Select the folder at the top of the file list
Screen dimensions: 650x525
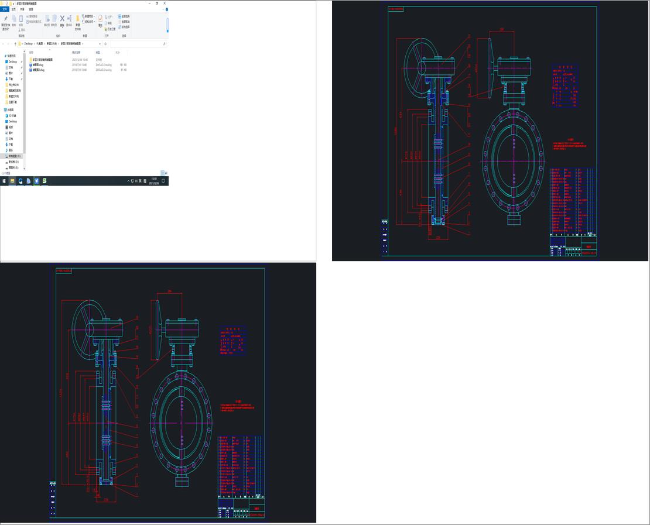[x=42, y=60]
